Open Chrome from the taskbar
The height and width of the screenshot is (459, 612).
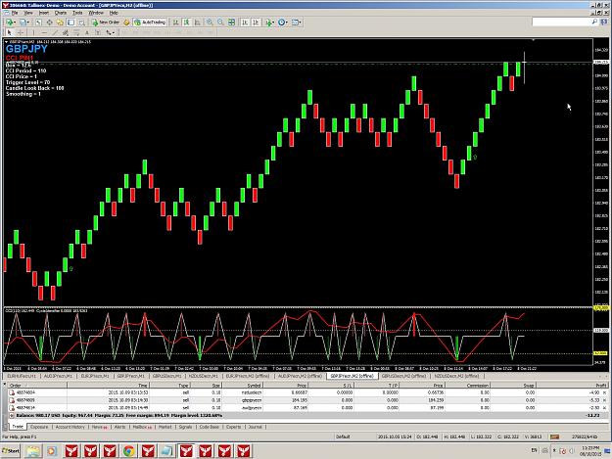[129, 451]
